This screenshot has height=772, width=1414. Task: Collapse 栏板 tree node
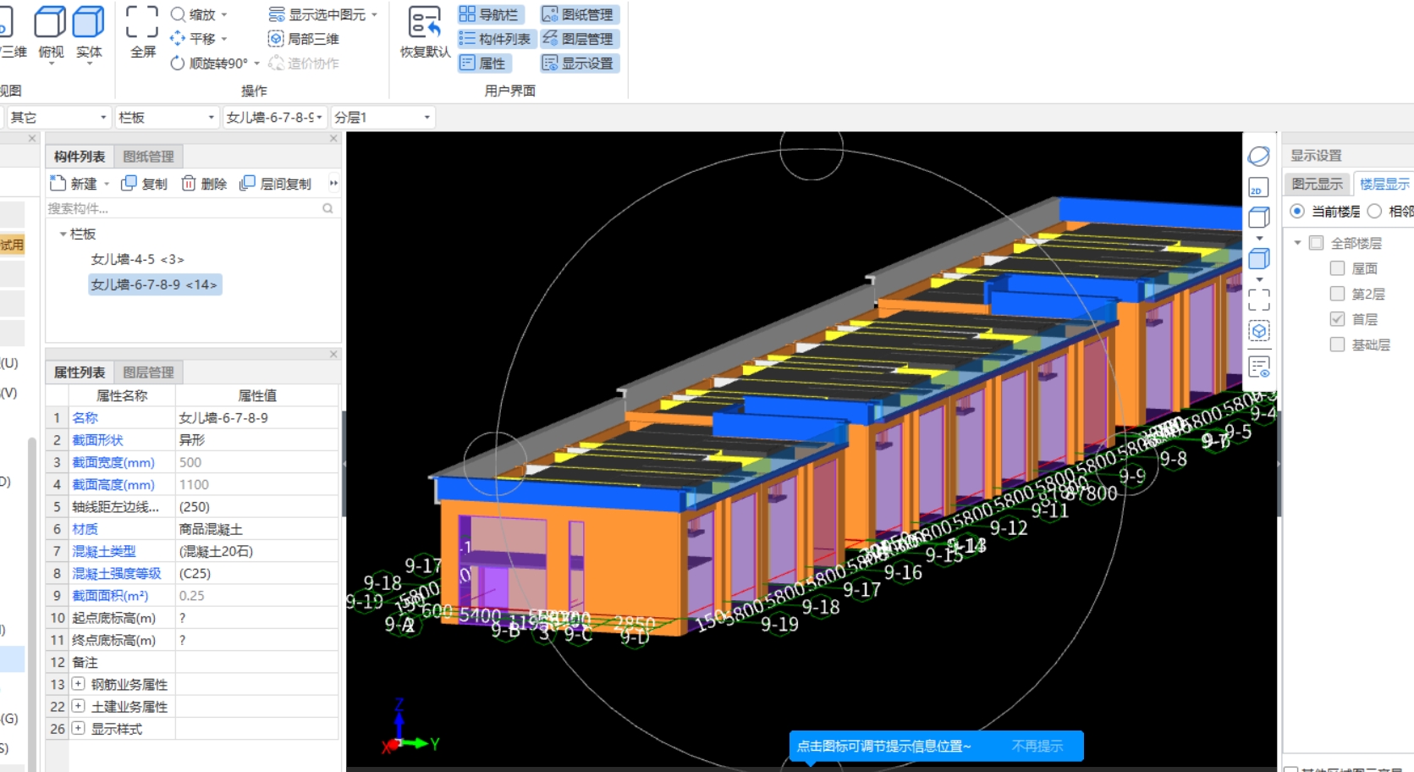coord(63,234)
